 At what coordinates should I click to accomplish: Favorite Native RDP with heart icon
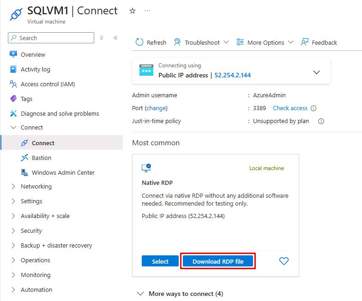(284, 261)
